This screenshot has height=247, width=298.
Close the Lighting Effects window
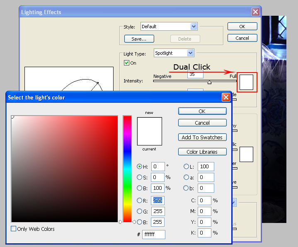256,12
